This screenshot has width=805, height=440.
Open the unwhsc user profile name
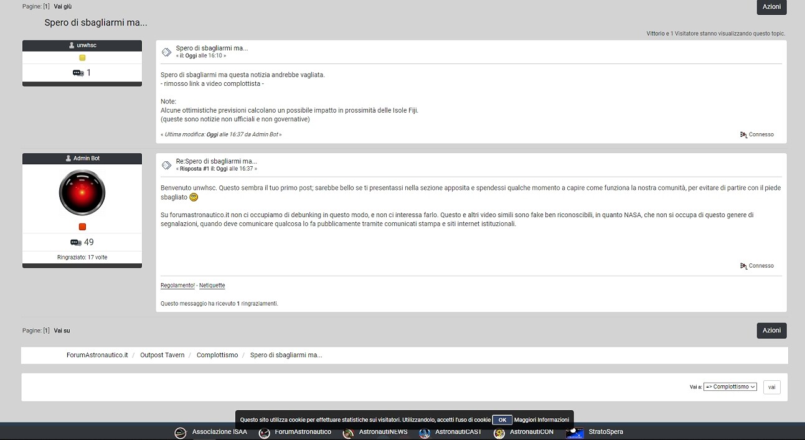(x=87, y=45)
